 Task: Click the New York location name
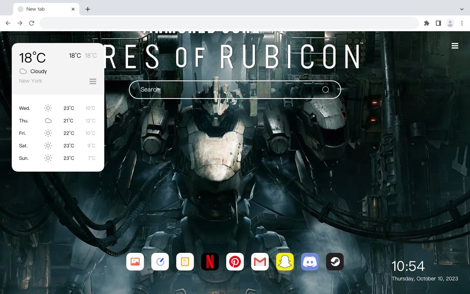[30, 81]
